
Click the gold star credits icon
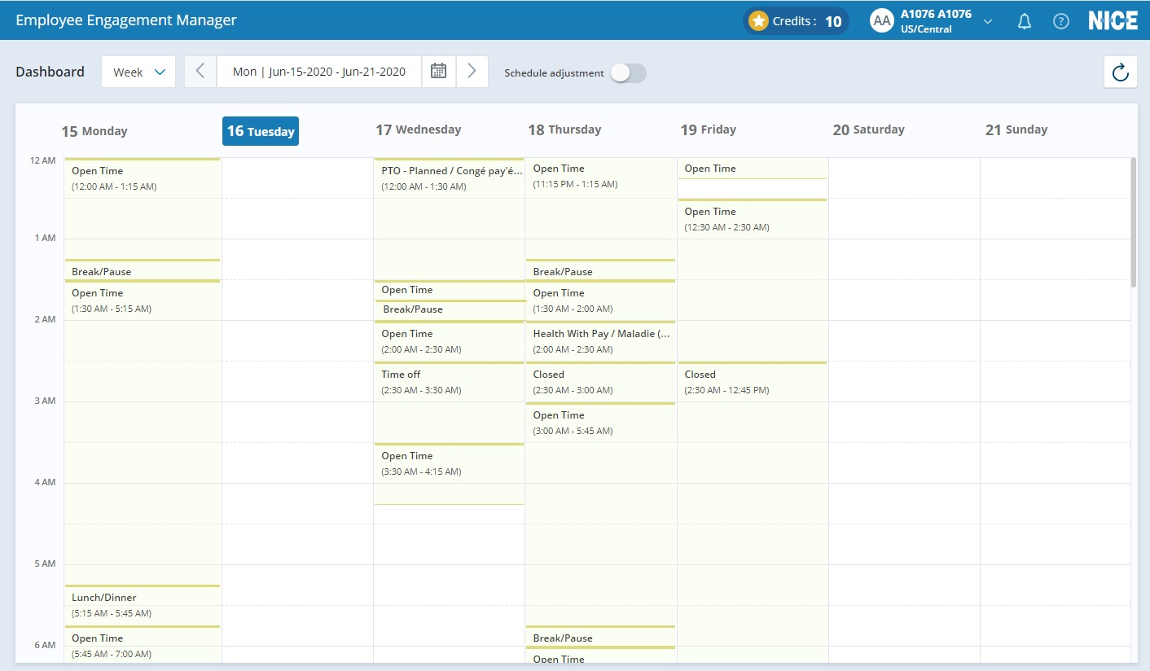(x=758, y=21)
